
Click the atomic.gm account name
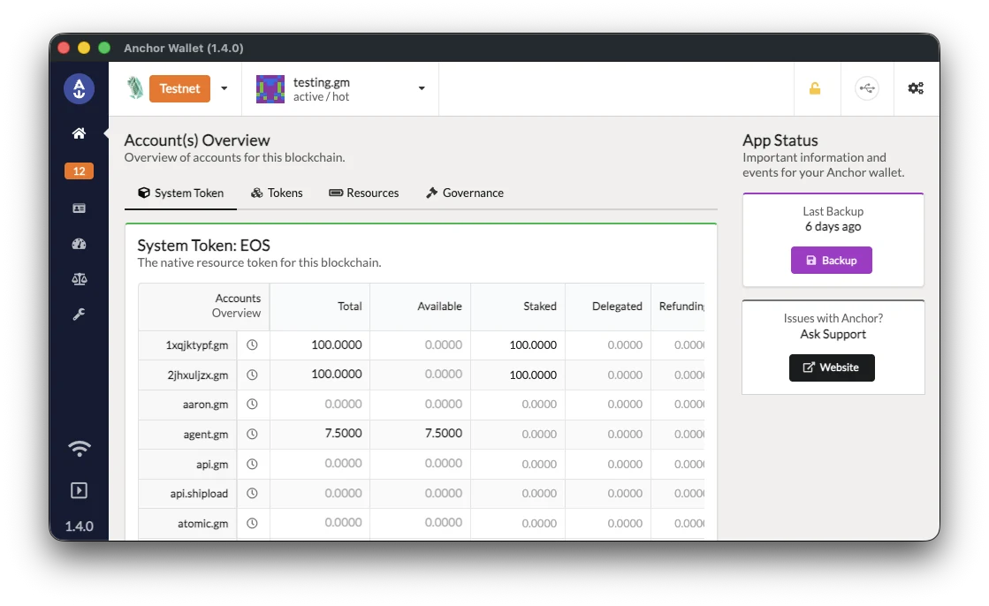click(202, 523)
